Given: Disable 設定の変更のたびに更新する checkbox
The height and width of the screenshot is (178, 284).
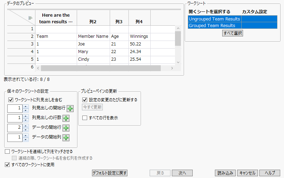Looking at the screenshot, I should tap(85, 100).
